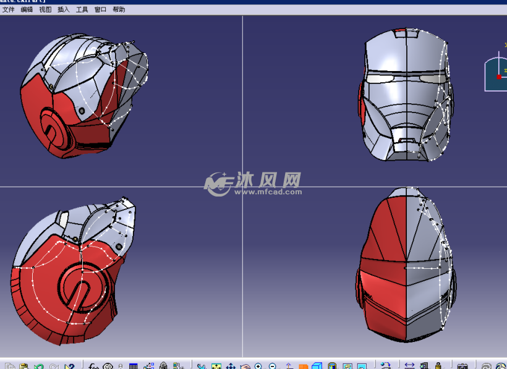Activate Fly Mode airplane icon
Screen dimensions: 507x369
(x=201, y=366)
